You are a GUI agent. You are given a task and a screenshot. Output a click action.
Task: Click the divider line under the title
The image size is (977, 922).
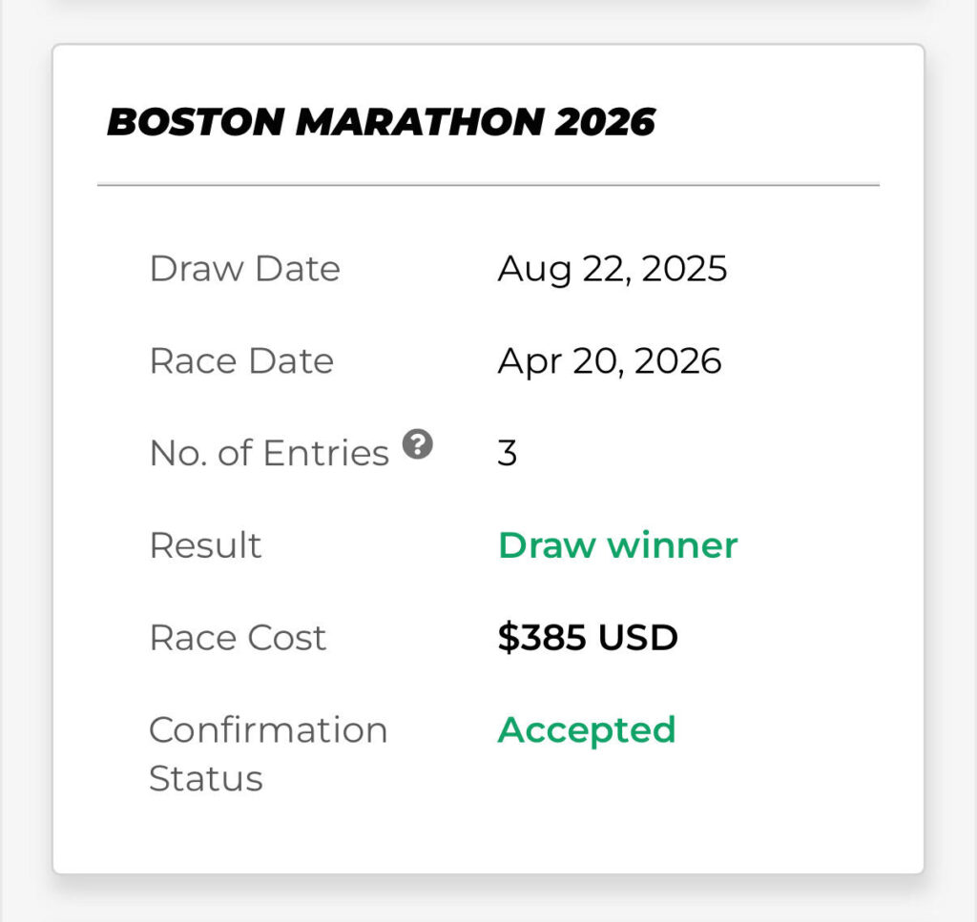[488, 184]
